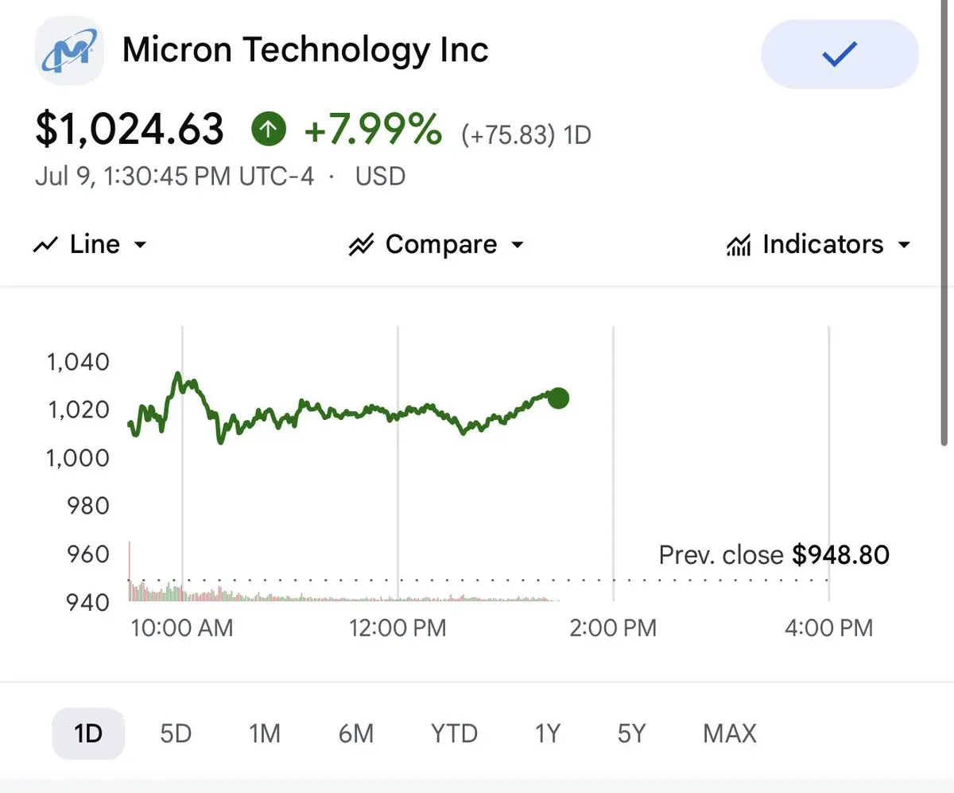Show the 5Y price history
The width and height of the screenshot is (954, 793).
631,733
